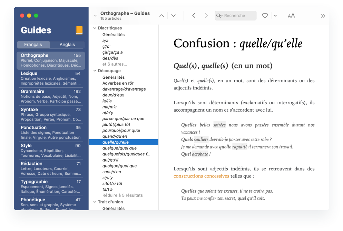This screenshot has width=343, height=231.
Task: Follow the constructions concessives link
Action: pyautogui.click(x=201, y=176)
